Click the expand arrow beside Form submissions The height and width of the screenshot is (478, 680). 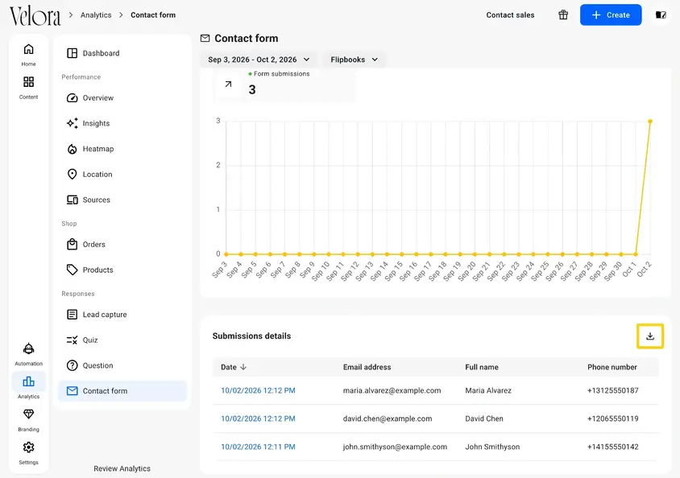click(228, 84)
